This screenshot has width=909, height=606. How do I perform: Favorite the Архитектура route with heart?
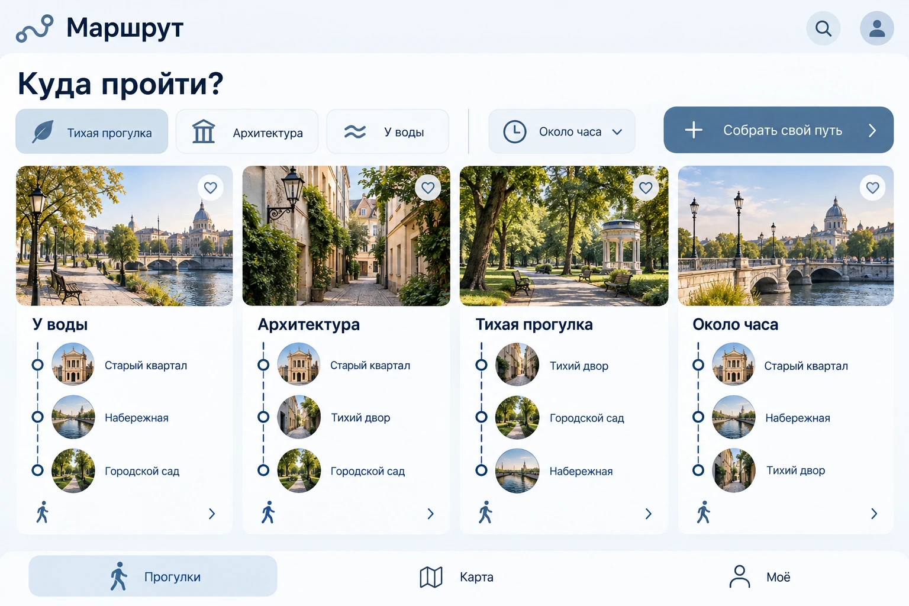click(x=428, y=188)
